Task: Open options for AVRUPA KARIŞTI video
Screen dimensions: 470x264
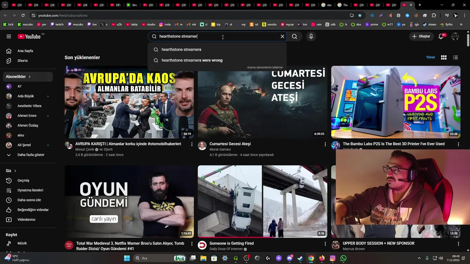Action: click(192, 144)
